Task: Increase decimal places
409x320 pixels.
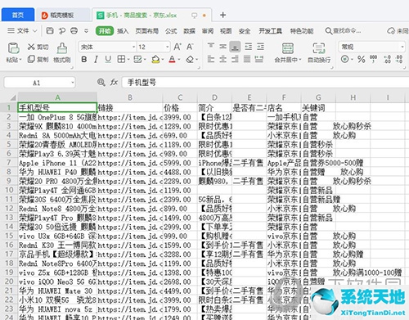Action: [387, 59]
